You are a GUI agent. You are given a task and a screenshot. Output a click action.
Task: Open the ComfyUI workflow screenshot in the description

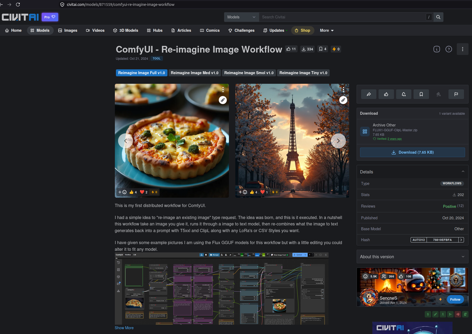(222, 288)
